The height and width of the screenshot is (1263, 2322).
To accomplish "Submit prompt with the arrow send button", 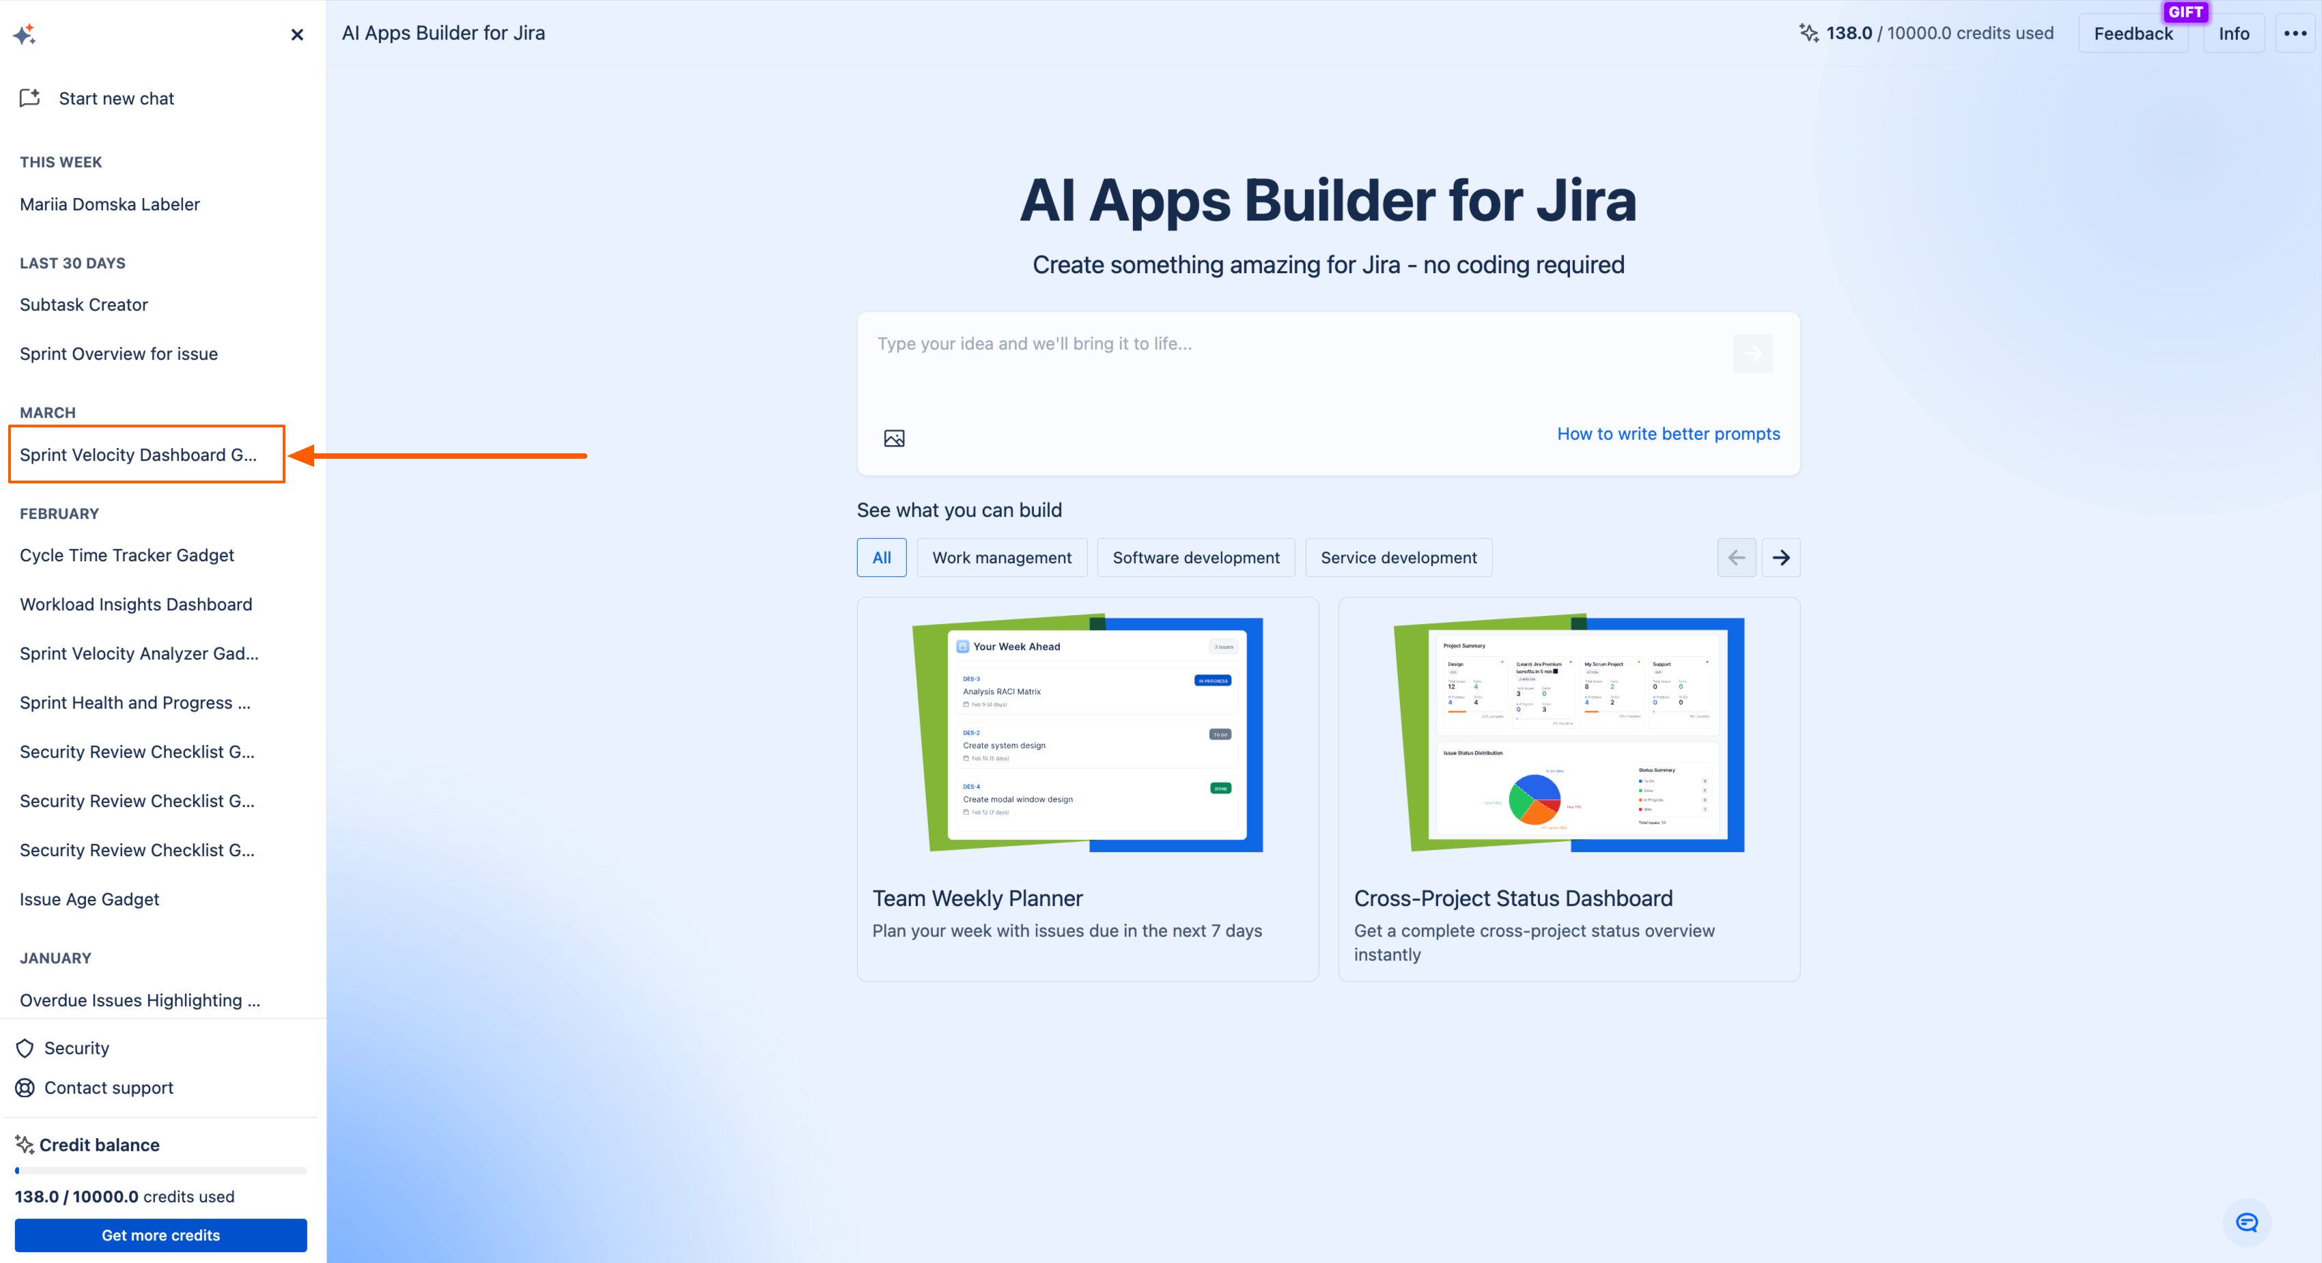I will pyautogui.click(x=1753, y=353).
